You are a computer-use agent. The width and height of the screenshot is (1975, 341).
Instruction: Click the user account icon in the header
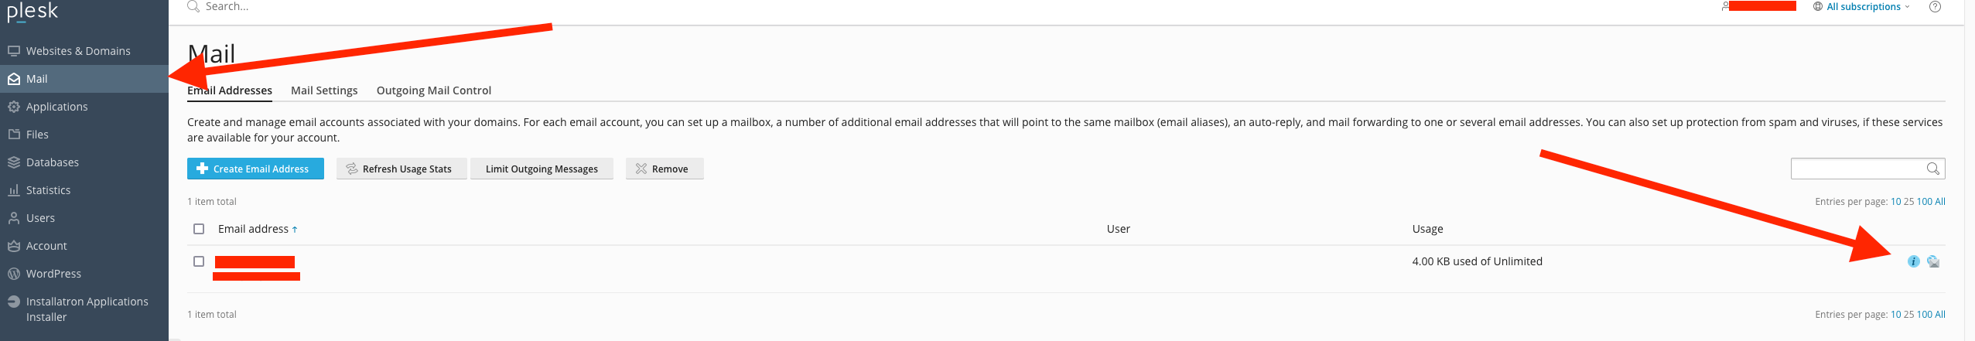click(1725, 6)
